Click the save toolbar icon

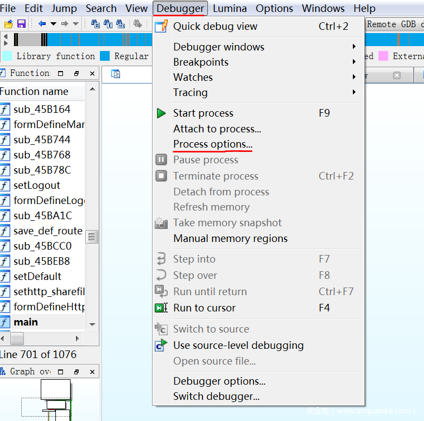coord(21,24)
